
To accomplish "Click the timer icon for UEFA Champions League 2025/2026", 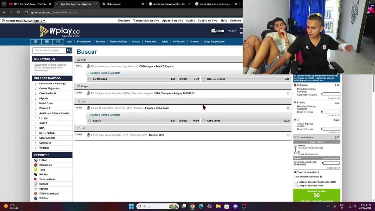I will coord(288,93).
